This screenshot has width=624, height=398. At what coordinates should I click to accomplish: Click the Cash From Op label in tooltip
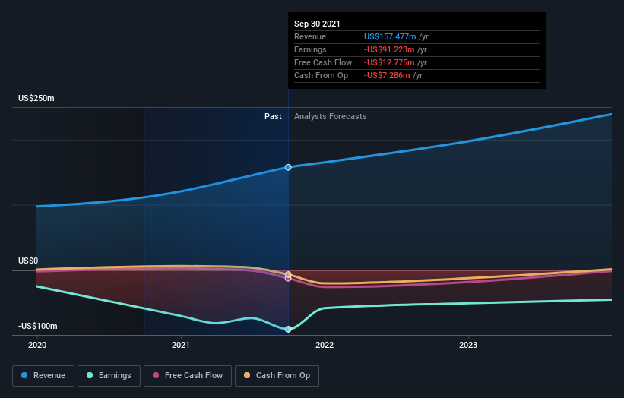pos(322,75)
